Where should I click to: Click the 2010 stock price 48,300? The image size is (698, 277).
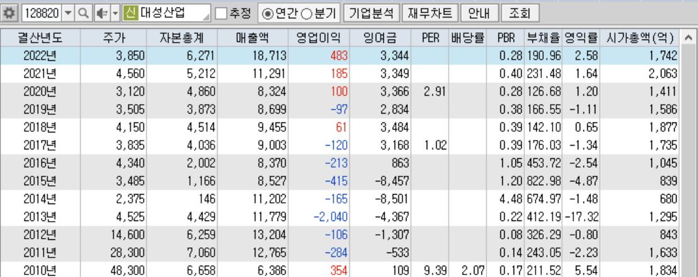point(128,270)
